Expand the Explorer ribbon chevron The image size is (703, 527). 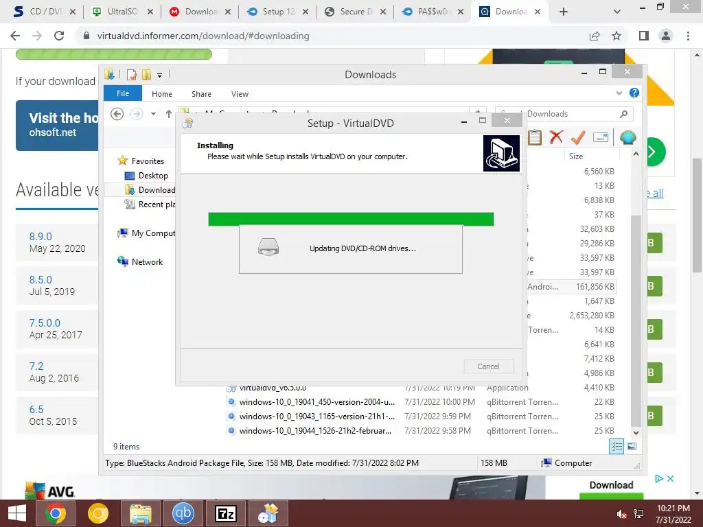tap(619, 93)
